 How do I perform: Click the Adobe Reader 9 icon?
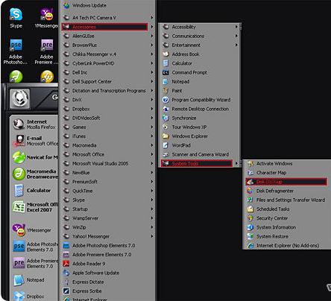(66, 264)
